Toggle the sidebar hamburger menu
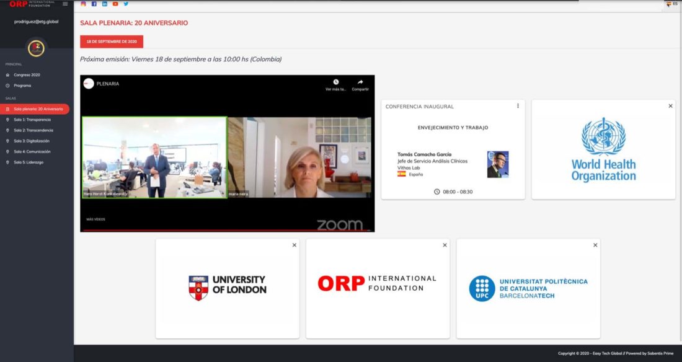Viewport: 682px width, 362px height. 65,4
